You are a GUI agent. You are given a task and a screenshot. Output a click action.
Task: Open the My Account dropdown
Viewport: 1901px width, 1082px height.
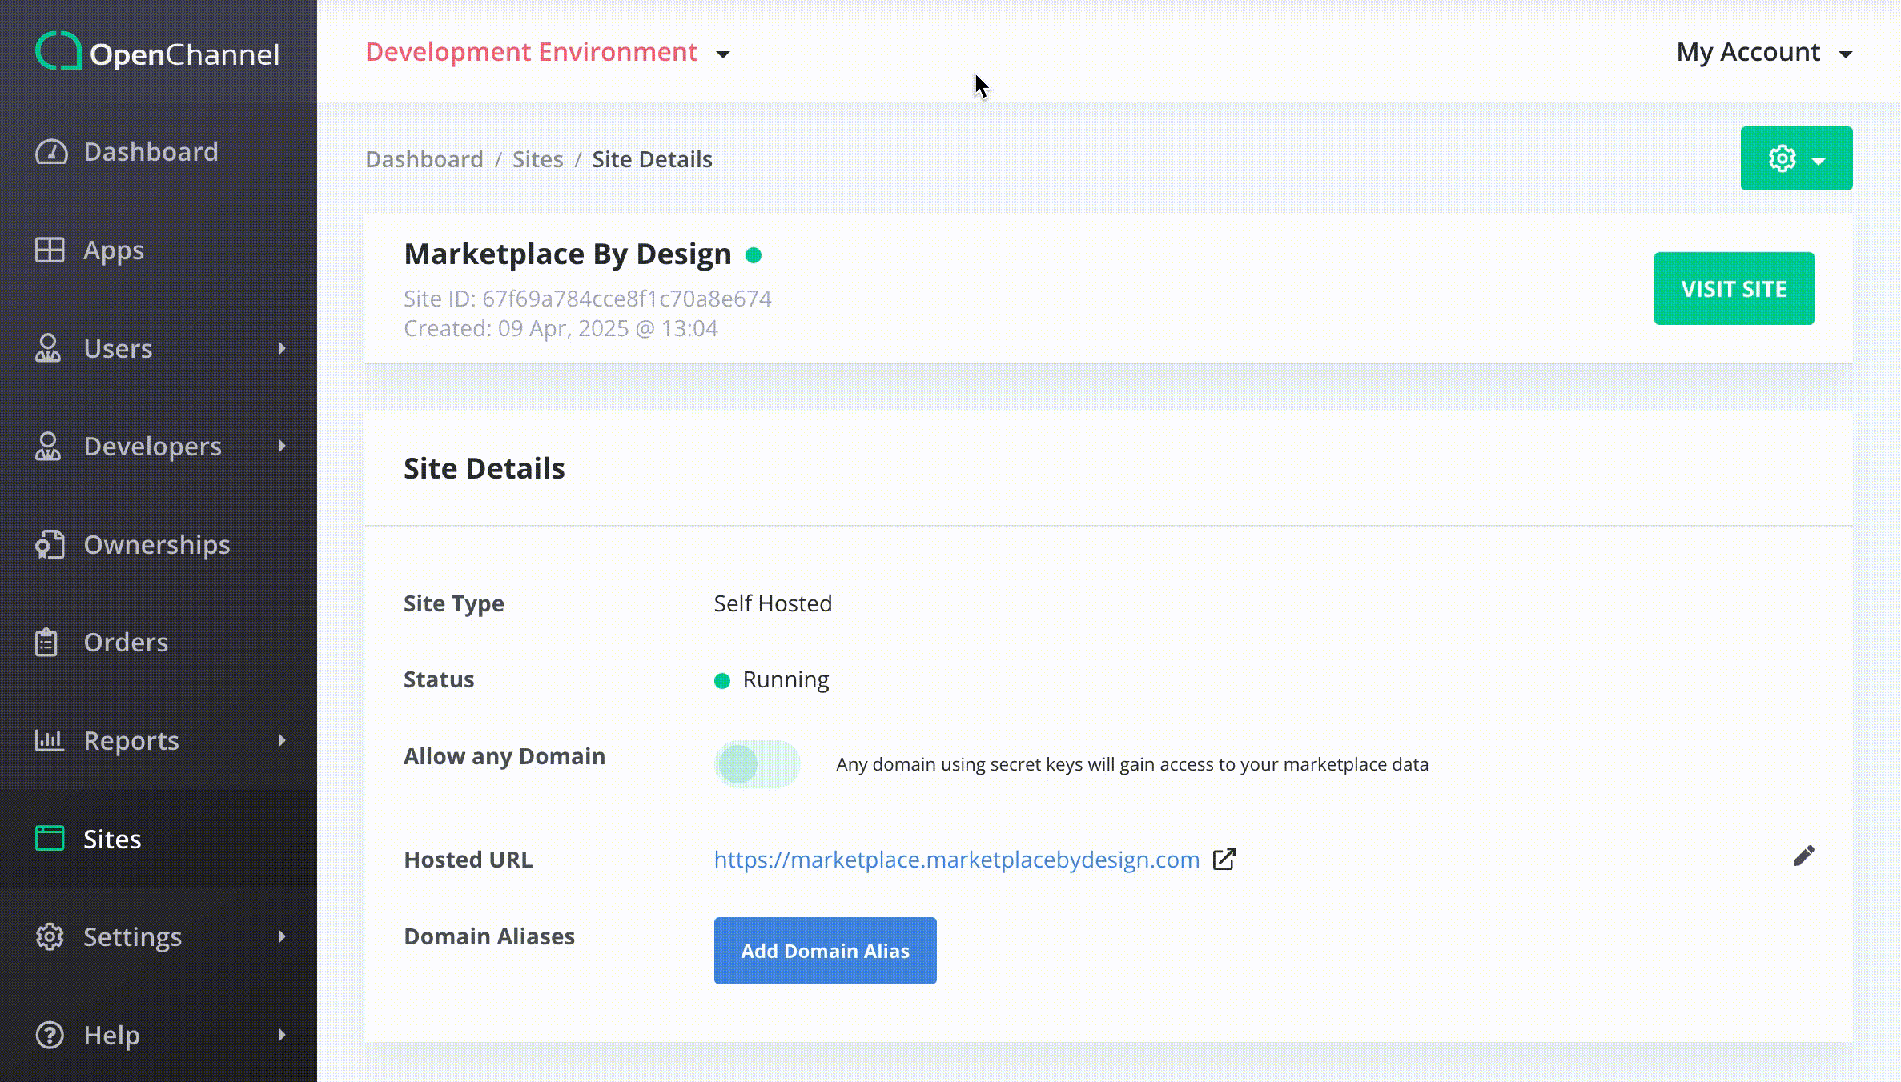pos(1763,53)
